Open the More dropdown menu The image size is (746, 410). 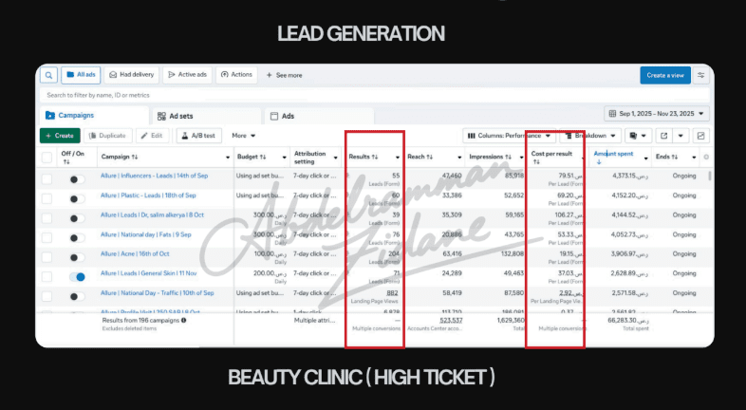coord(244,136)
